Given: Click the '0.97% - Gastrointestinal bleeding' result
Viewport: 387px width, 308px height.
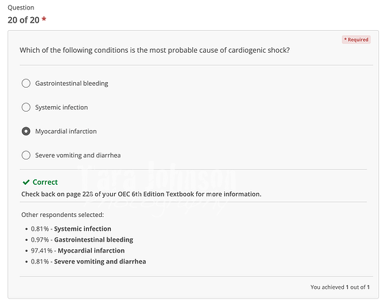Looking at the screenshot, I should [x=82, y=240].
